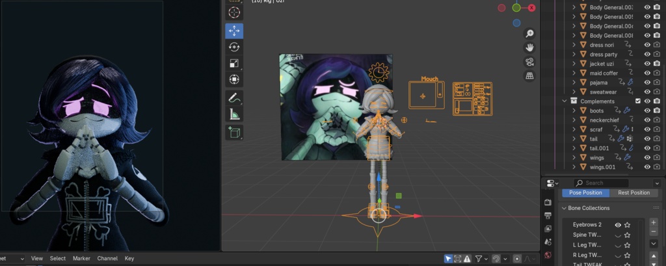Select the Rotate tool
Screen dimensions: 666x266
234,47
